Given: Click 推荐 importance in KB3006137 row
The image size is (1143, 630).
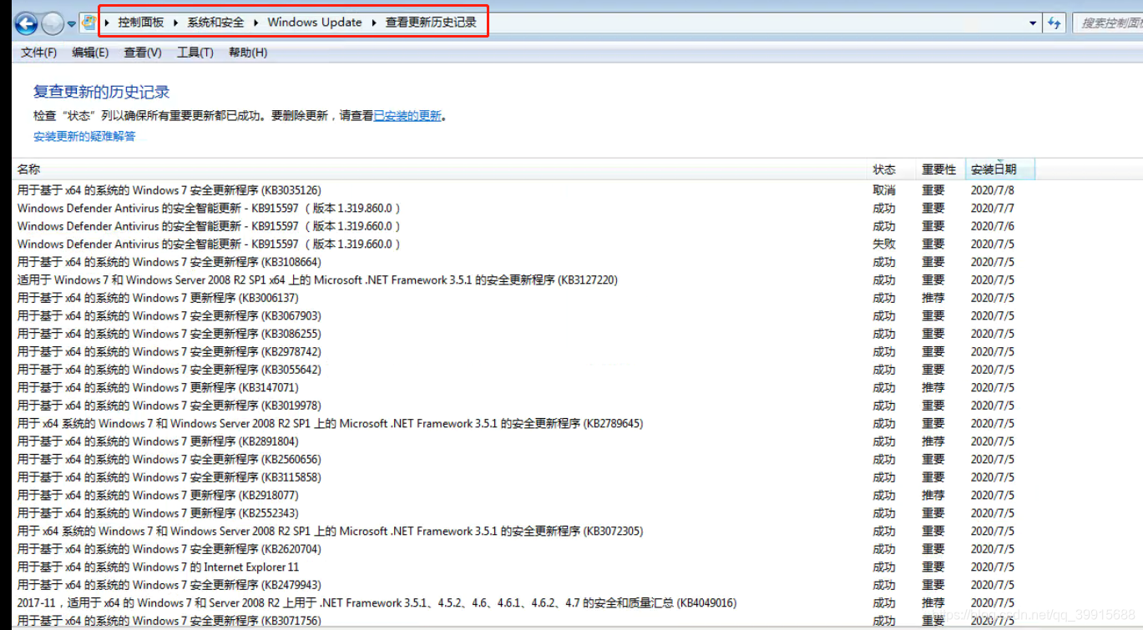Looking at the screenshot, I should [933, 298].
